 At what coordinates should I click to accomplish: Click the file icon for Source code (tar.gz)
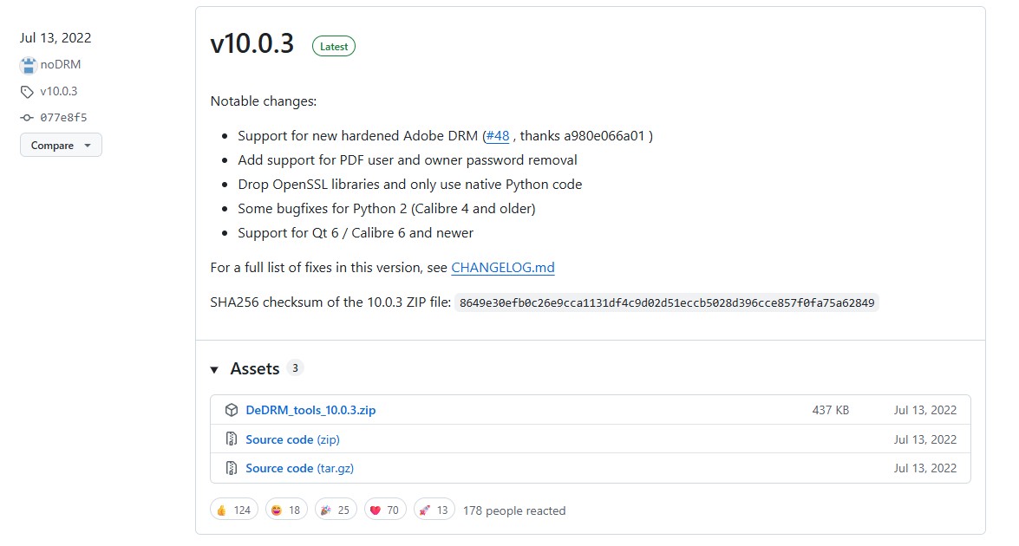(232, 468)
